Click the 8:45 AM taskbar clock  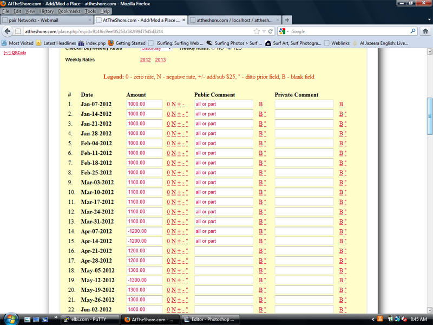tap(418, 320)
